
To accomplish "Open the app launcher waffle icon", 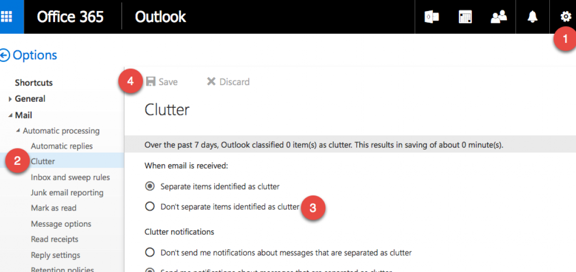I will [x=6, y=17].
